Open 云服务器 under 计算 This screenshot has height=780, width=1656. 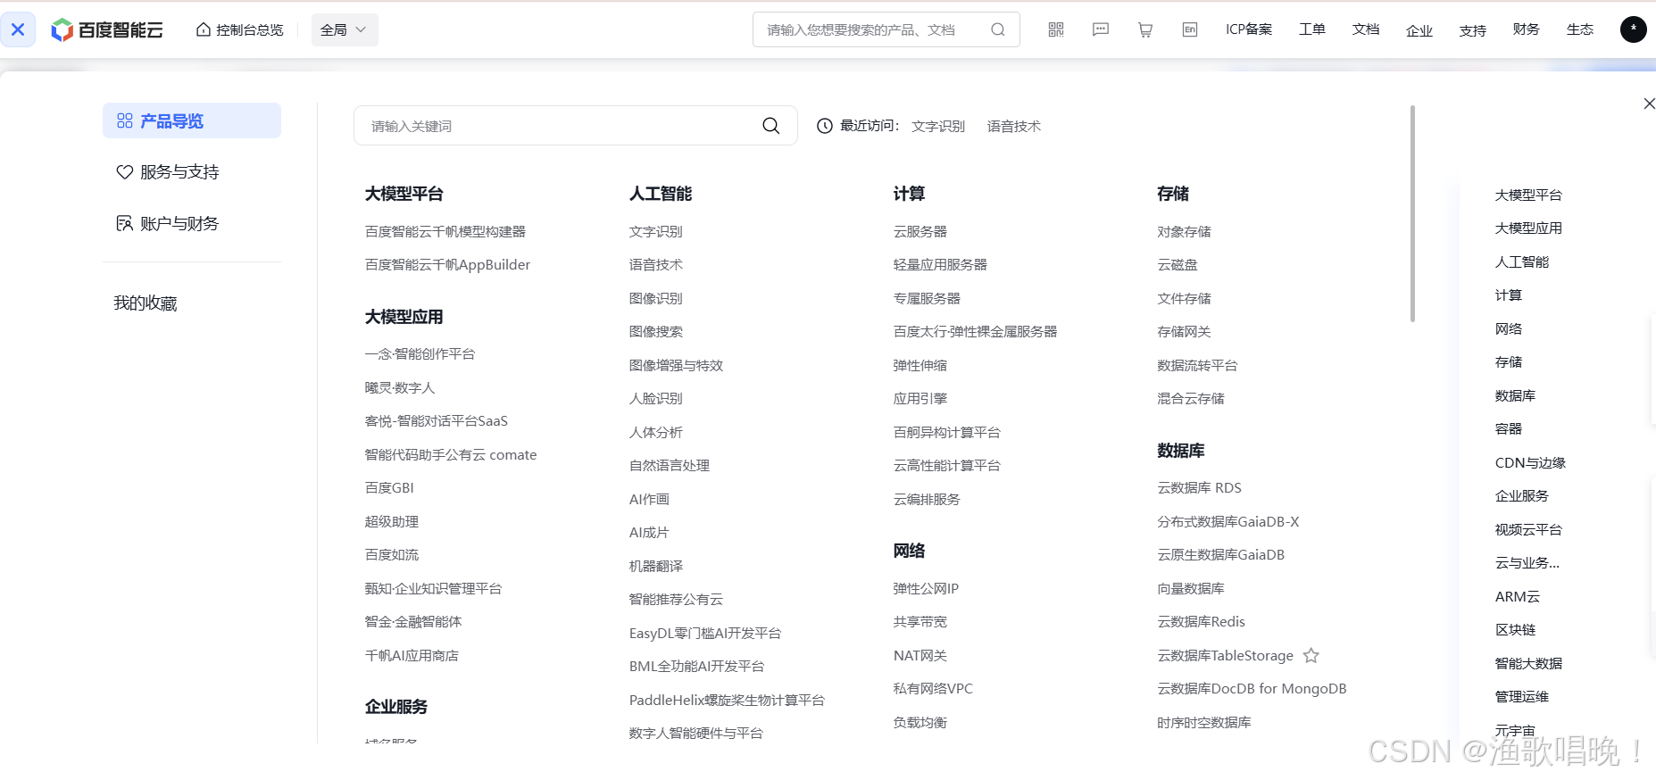pos(920,232)
